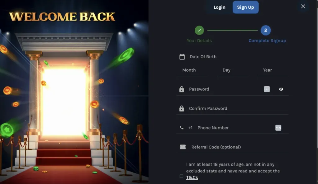Open the autofill icon in Phone Number field
Screen dimensions: 318x184
278,128
